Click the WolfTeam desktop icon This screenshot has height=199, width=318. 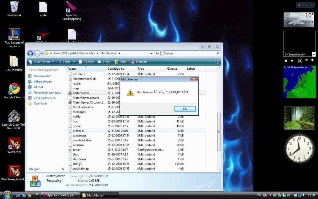coord(14,143)
